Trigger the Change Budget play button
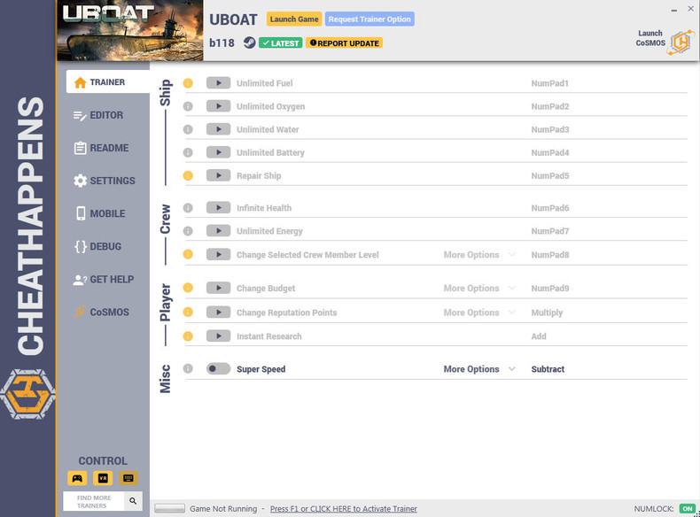 (218, 288)
